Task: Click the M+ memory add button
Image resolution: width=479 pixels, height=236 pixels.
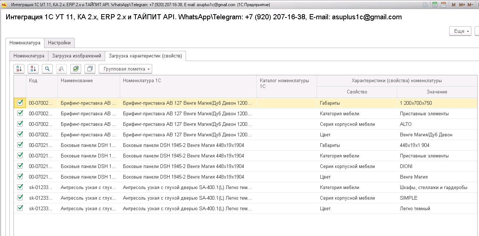Action: tap(462, 5)
